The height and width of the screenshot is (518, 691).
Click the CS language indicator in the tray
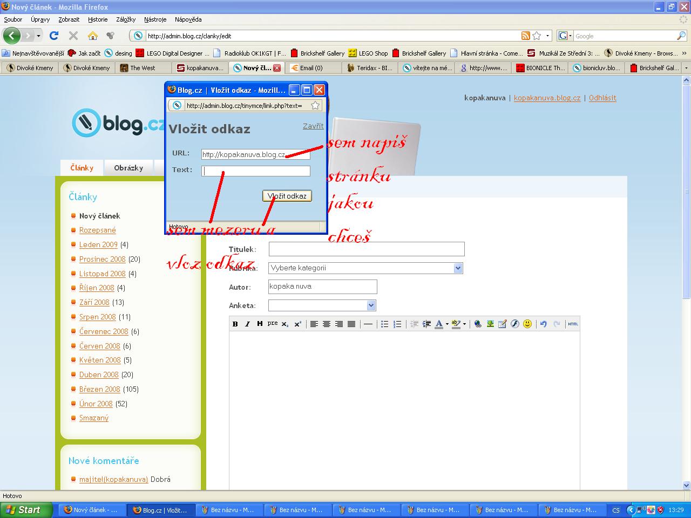616,510
